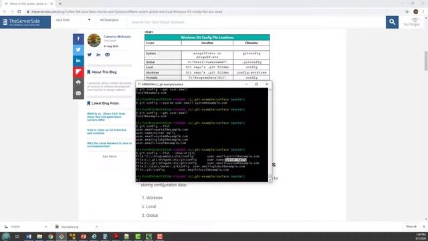428x241 pixels.
Task: Open a new browser tab
Action: [x=60, y=4]
